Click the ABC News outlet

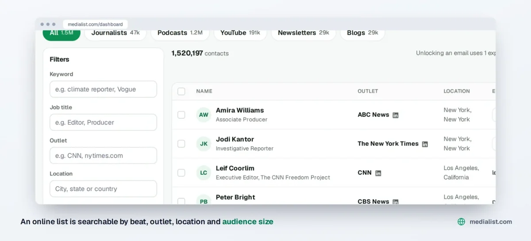(373, 115)
